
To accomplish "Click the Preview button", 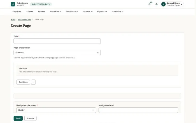I will (x=30, y=118).
